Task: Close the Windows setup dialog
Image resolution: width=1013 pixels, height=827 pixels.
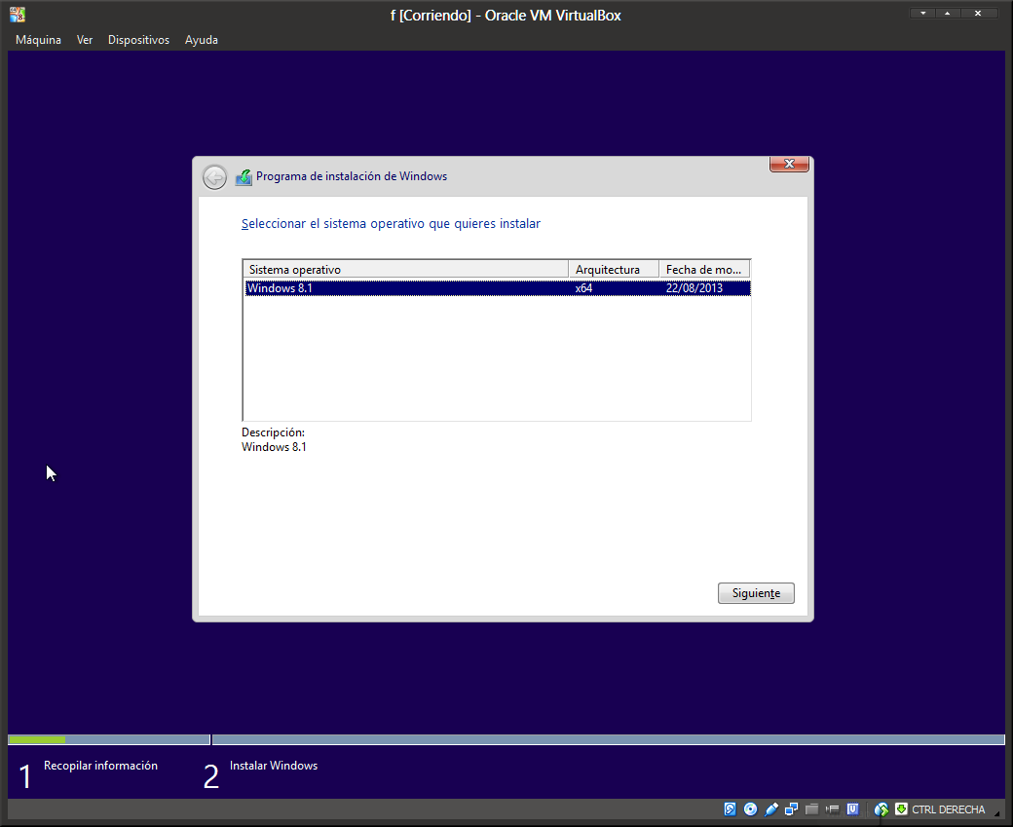Action: [789, 164]
